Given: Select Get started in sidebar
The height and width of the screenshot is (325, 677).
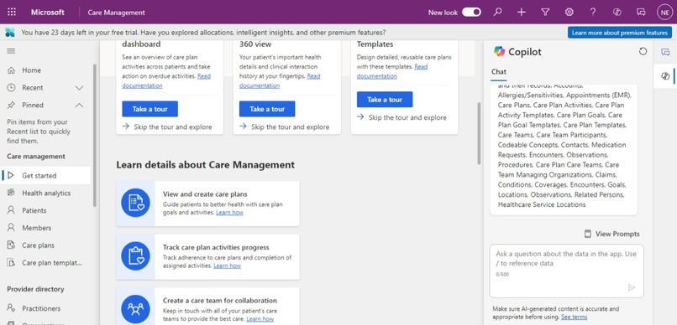Looking at the screenshot, I should click(x=39, y=176).
